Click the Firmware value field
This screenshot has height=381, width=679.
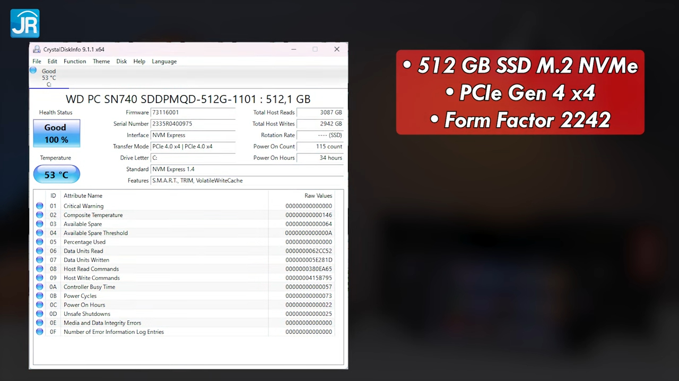(193, 113)
